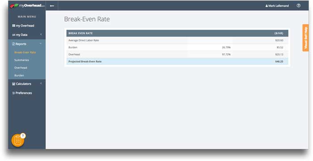
Task: Select the Projected Break-Even Rate row
Action: click(177, 62)
